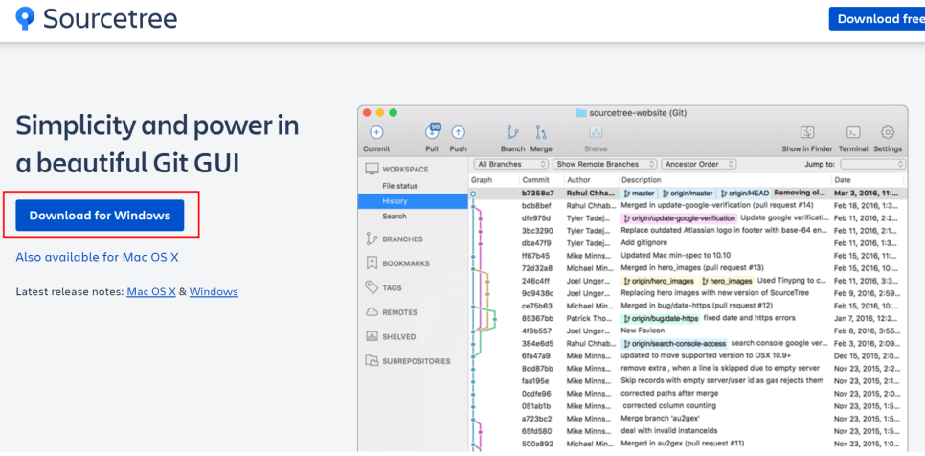Screen dimensions: 925x456
Task: Click the BOOKMARKS sidebar icon
Action: [x=372, y=263]
